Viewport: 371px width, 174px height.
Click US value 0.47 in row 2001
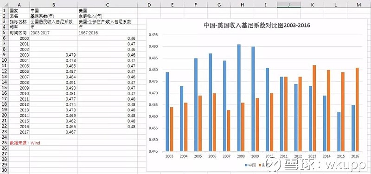pos(108,44)
